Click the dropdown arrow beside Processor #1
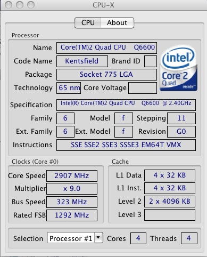 [98, 238]
